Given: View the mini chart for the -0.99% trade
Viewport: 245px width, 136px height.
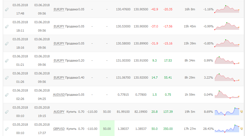Looking at the screenshot, I should click(227, 26).
